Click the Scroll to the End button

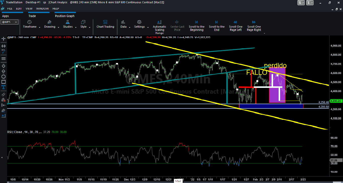[217, 26]
